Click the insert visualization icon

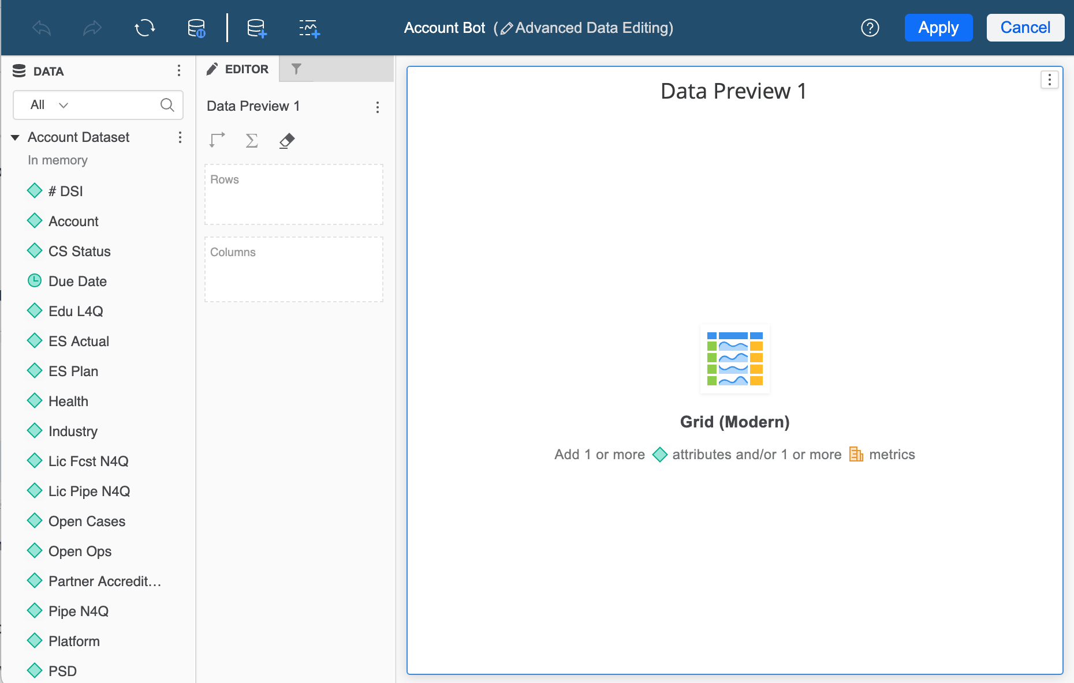click(309, 28)
